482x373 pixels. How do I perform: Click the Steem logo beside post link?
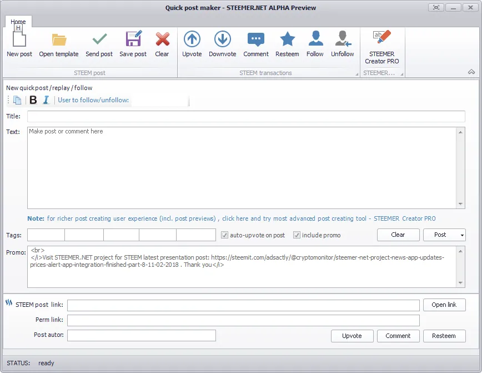tap(9, 303)
